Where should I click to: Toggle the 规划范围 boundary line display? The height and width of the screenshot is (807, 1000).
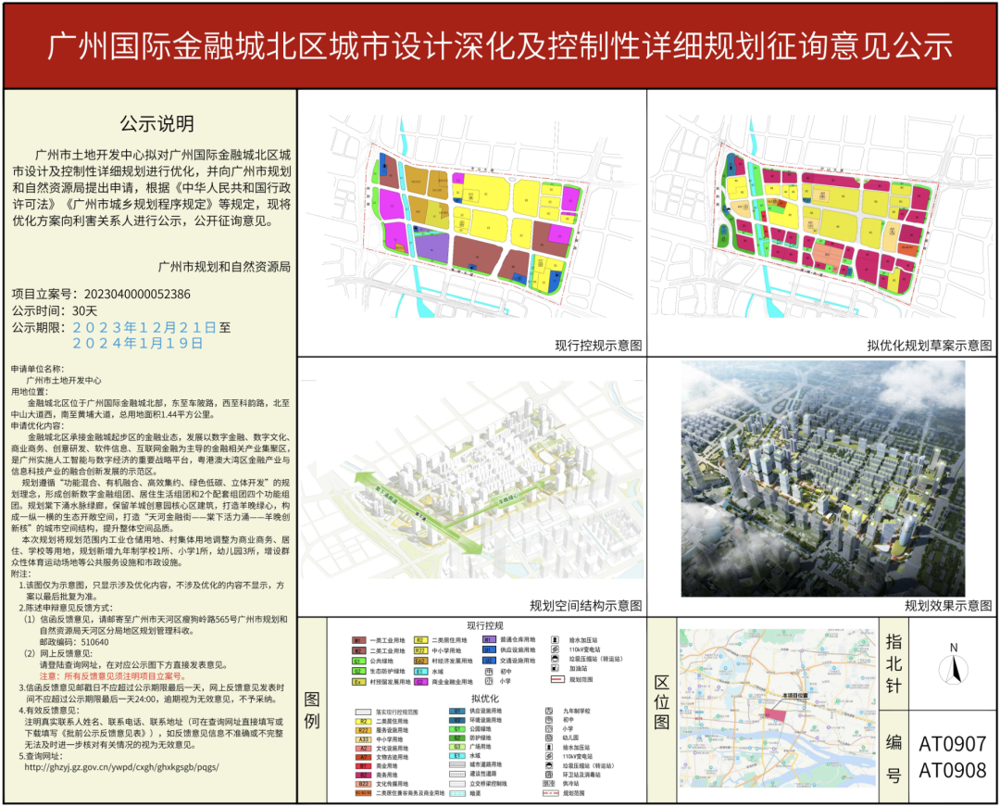[x=556, y=678]
